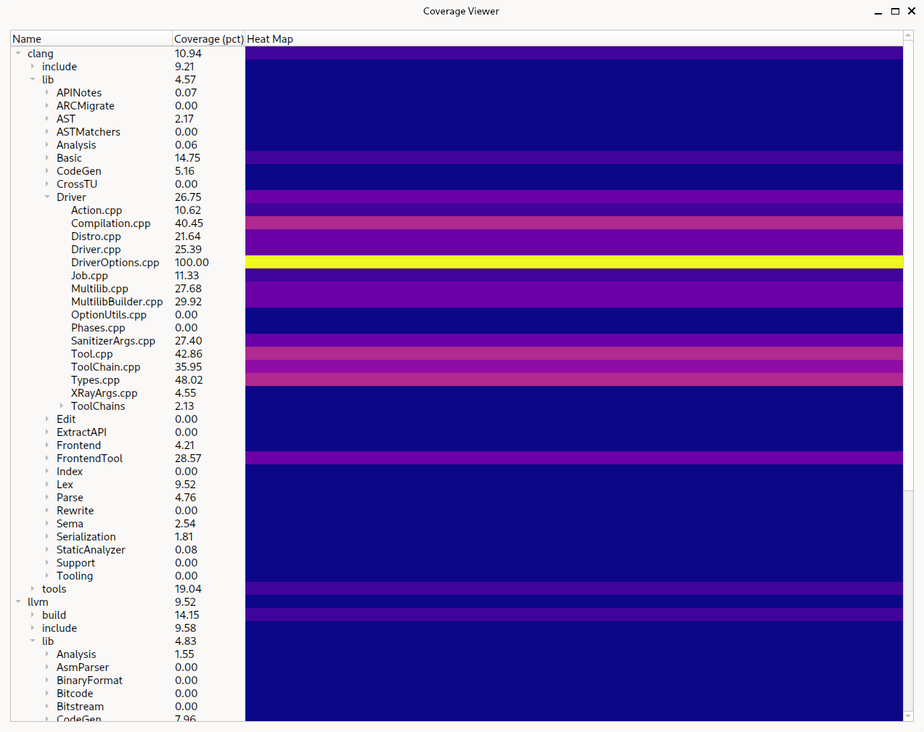The image size is (924, 732).
Task: Expand the CodeGen folder under clang lib
Action: click(47, 170)
